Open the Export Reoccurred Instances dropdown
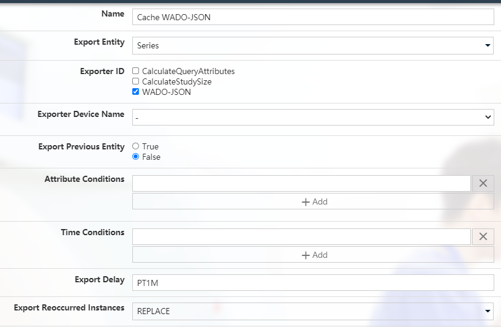Image resolution: width=501 pixels, height=327 pixels. coord(313,311)
